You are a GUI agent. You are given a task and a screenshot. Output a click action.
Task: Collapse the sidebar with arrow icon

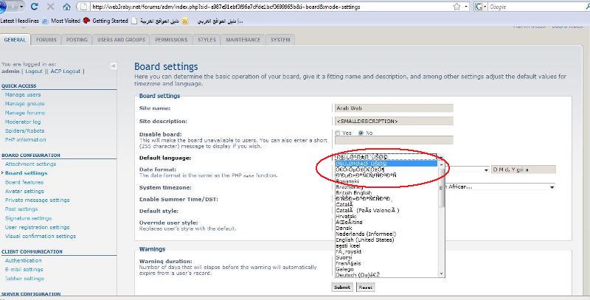click(113, 66)
